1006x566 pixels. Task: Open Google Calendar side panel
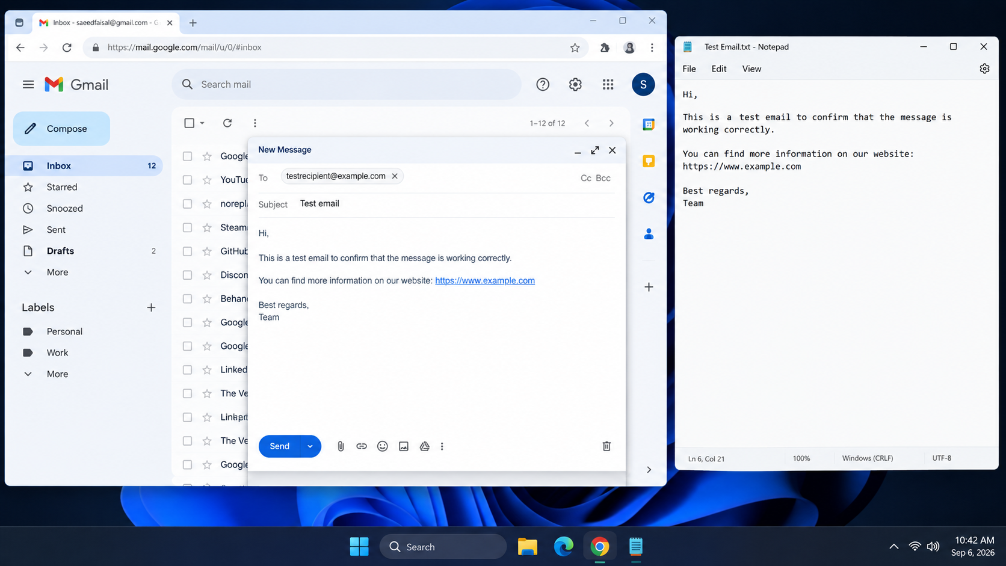[x=649, y=125]
